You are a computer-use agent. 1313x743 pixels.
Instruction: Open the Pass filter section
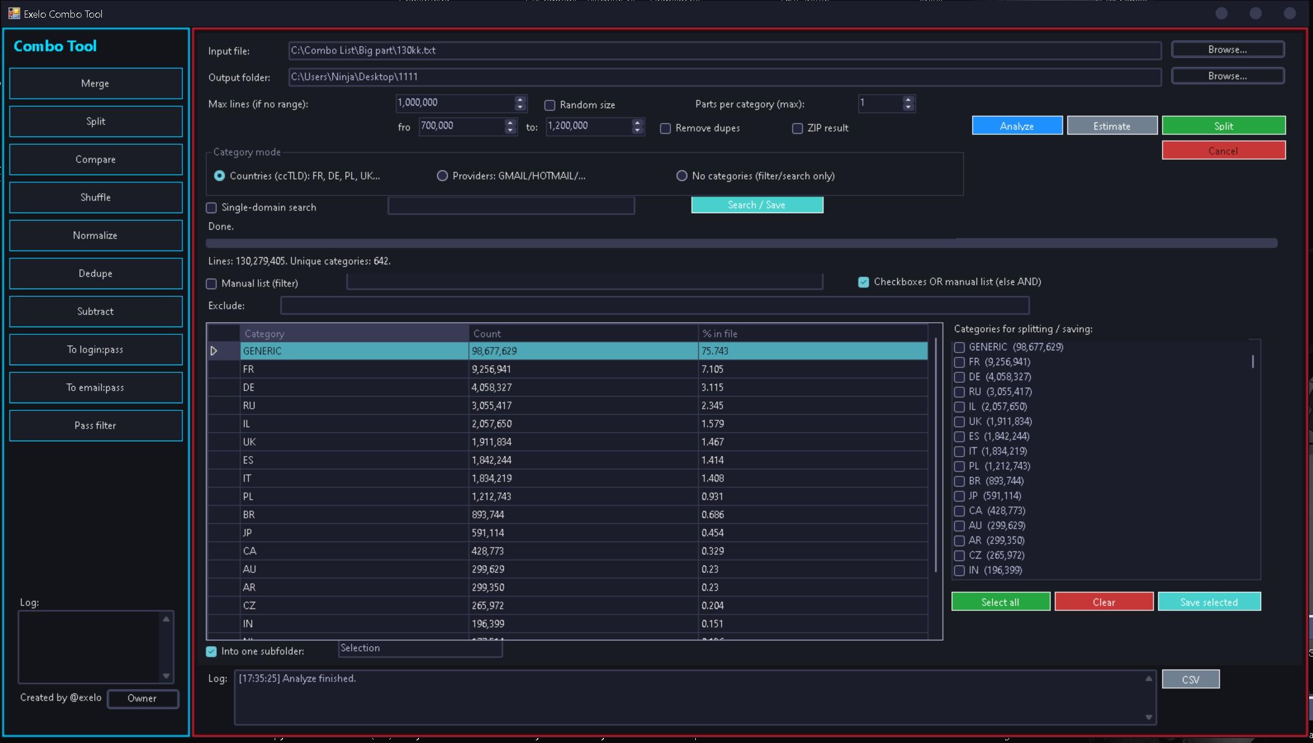[95, 425]
